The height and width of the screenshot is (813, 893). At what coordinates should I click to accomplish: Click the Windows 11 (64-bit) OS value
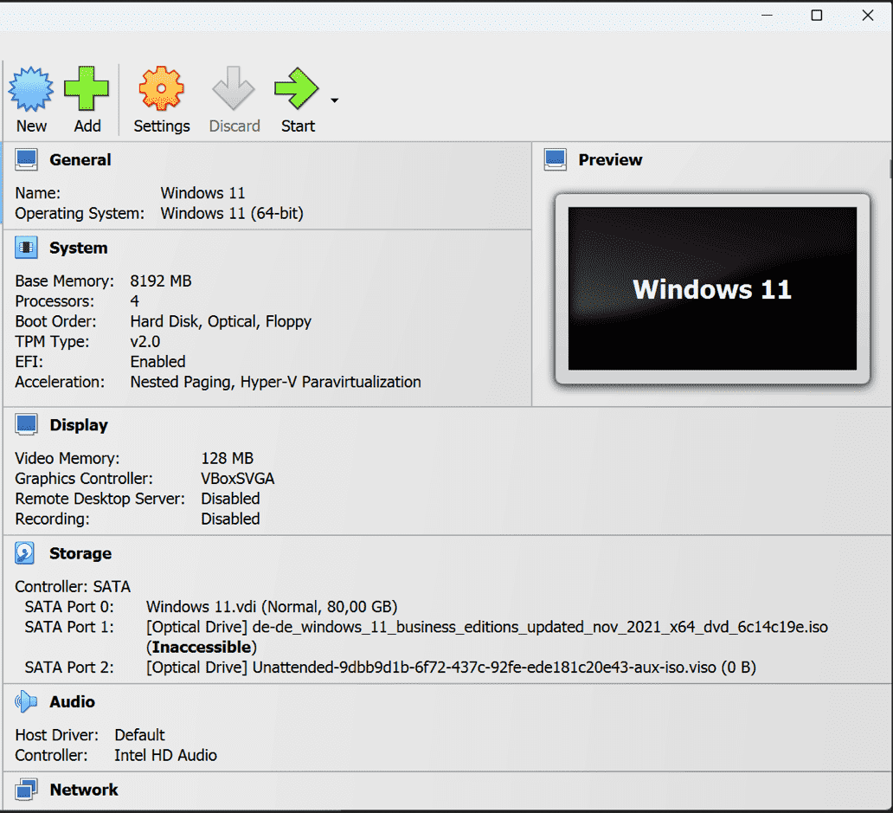click(x=232, y=213)
